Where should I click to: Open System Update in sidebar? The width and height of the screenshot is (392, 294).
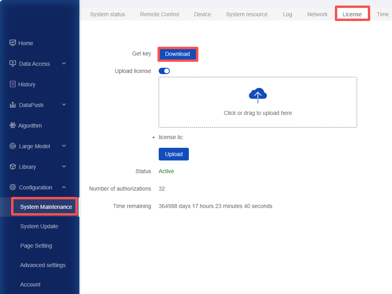39,226
